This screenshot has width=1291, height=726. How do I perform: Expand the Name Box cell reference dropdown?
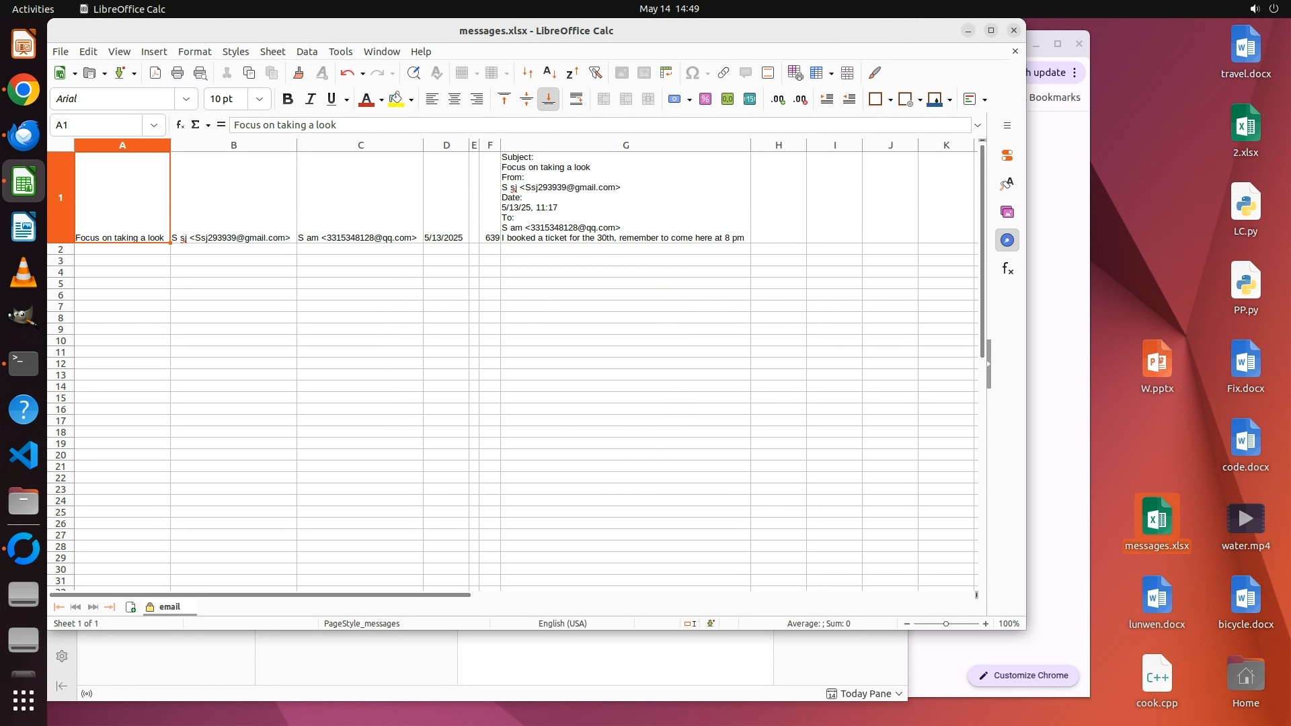point(154,125)
